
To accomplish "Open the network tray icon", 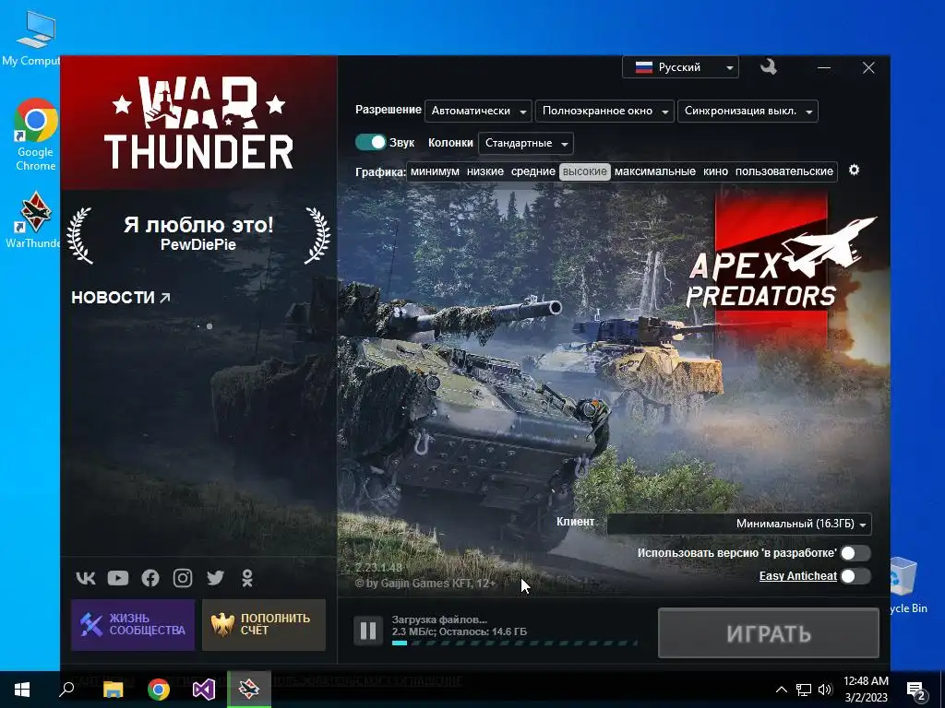I will (804, 690).
